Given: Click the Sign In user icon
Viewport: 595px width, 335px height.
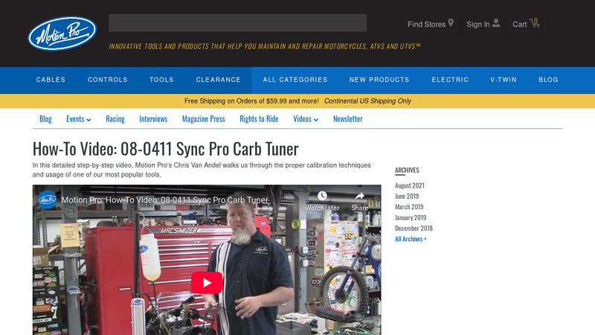Looking at the screenshot, I should coord(496,23).
